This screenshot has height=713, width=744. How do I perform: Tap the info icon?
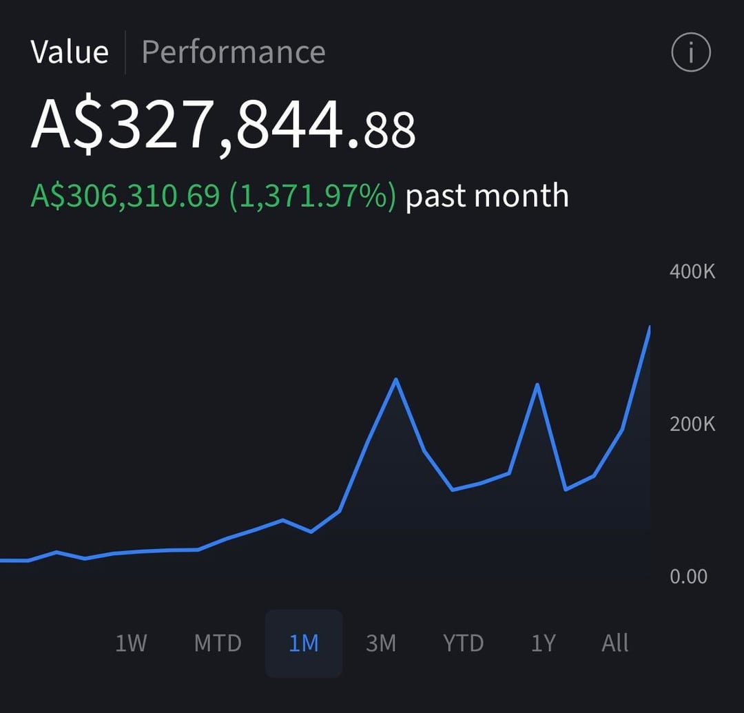[690, 52]
